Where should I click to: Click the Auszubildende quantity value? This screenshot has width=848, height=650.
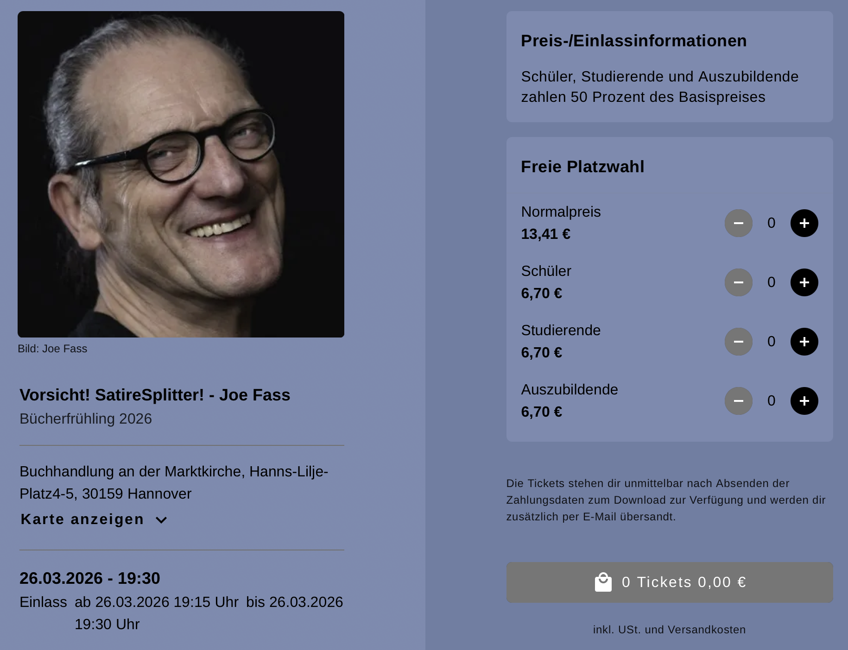tap(771, 401)
